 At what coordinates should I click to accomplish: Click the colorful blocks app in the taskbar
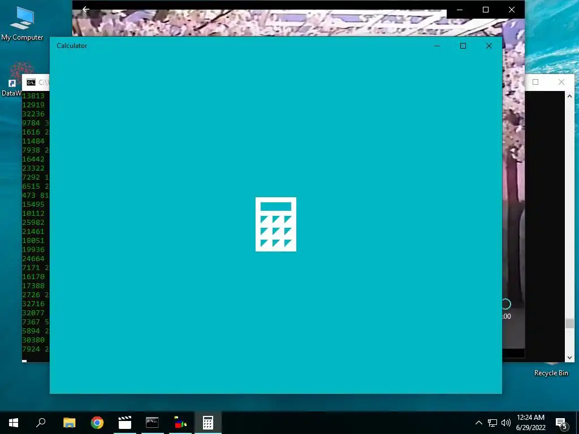point(180,423)
